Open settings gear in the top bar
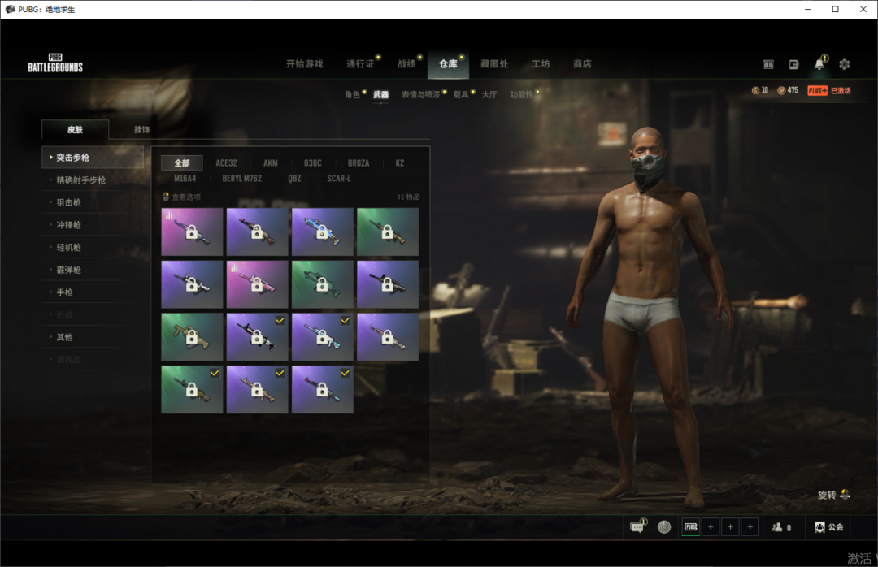This screenshot has width=878, height=567. pyautogui.click(x=845, y=64)
